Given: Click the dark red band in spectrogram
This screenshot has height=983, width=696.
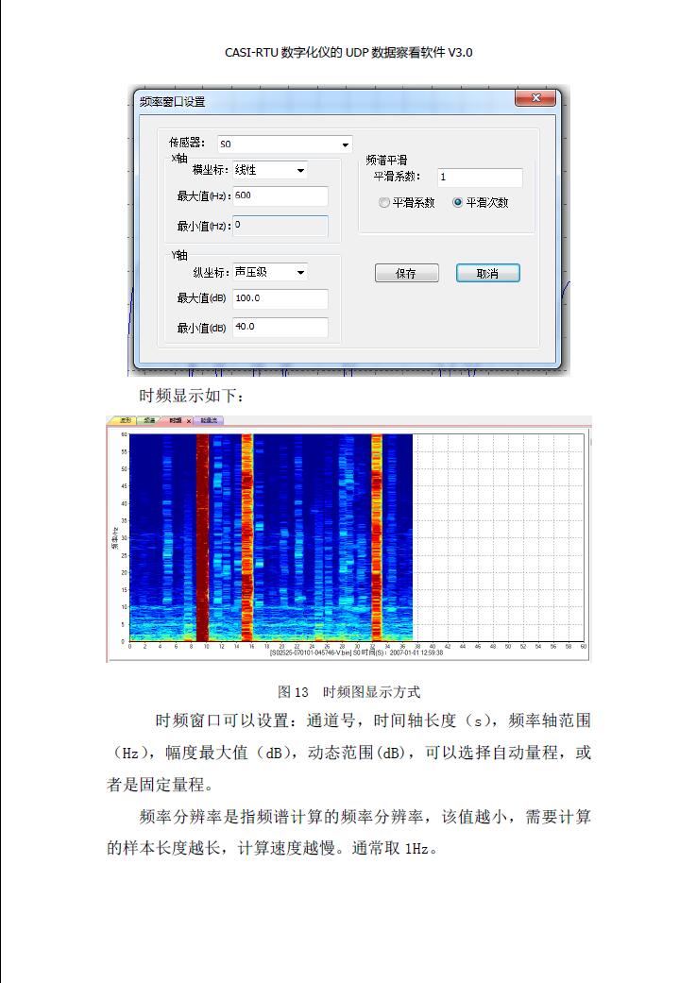Looking at the screenshot, I should [202, 537].
